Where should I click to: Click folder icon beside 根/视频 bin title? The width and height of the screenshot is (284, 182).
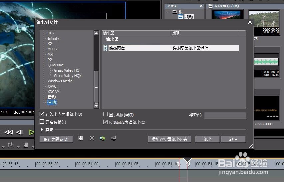[x=210, y=6]
